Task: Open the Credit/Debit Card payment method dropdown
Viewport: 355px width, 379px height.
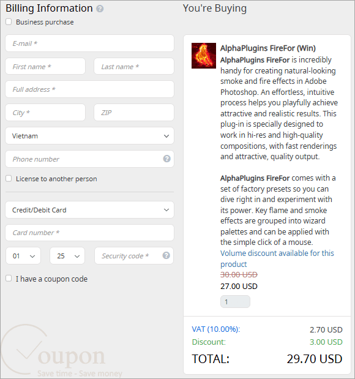Action: (89, 210)
